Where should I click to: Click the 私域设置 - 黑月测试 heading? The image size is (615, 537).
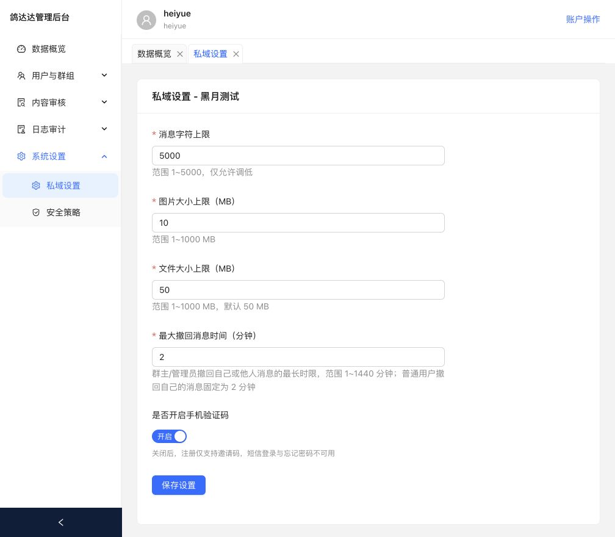[x=195, y=96]
